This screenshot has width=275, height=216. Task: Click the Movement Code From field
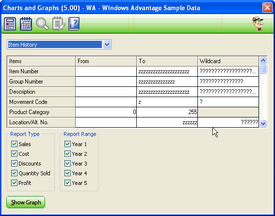[106, 102]
